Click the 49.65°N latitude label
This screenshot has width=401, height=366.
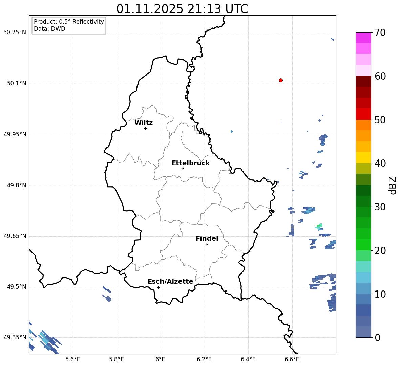15,236
